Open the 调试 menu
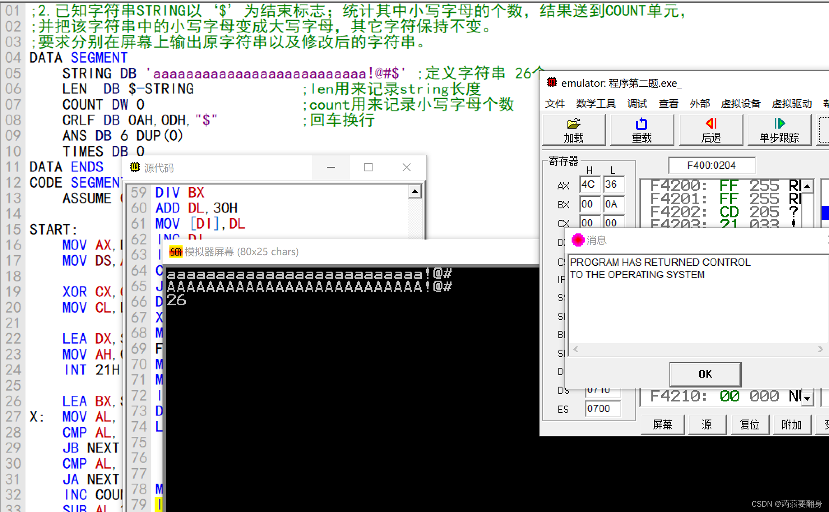The width and height of the screenshot is (829, 512). pyautogui.click(x=637, y=104)
